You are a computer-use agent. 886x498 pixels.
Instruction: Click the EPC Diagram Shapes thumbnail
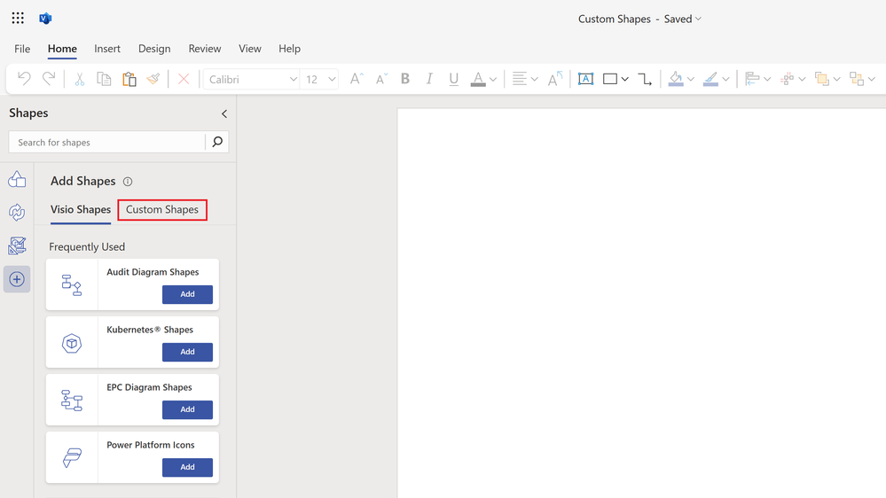click(72, 401)
